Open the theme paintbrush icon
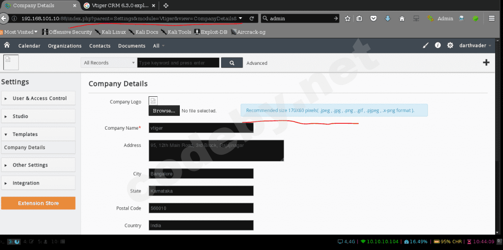503x250 pixels. click(x=426, y=46)
